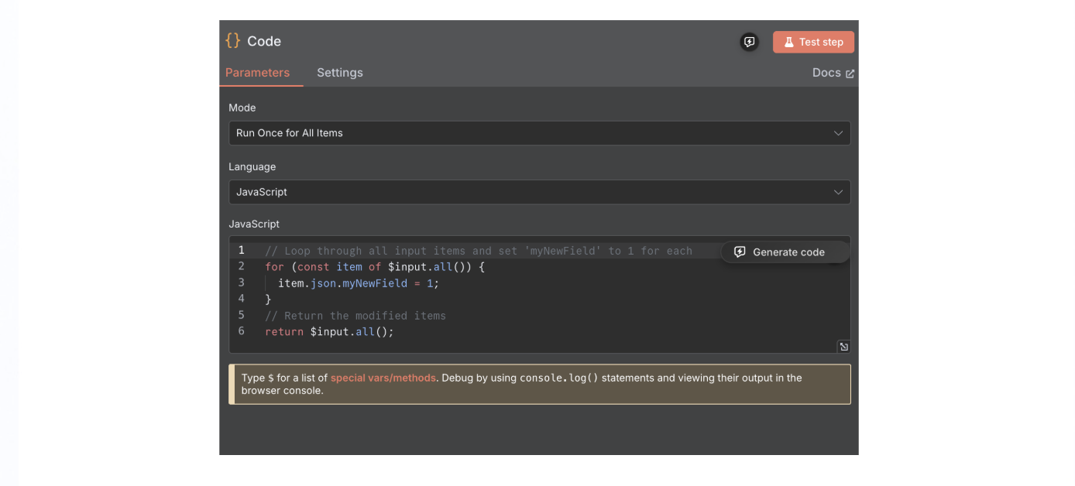The width and height of the screenshot is (1075, 486).
Task: Click the Code node braces icon
Action: [x=233, y=41]
